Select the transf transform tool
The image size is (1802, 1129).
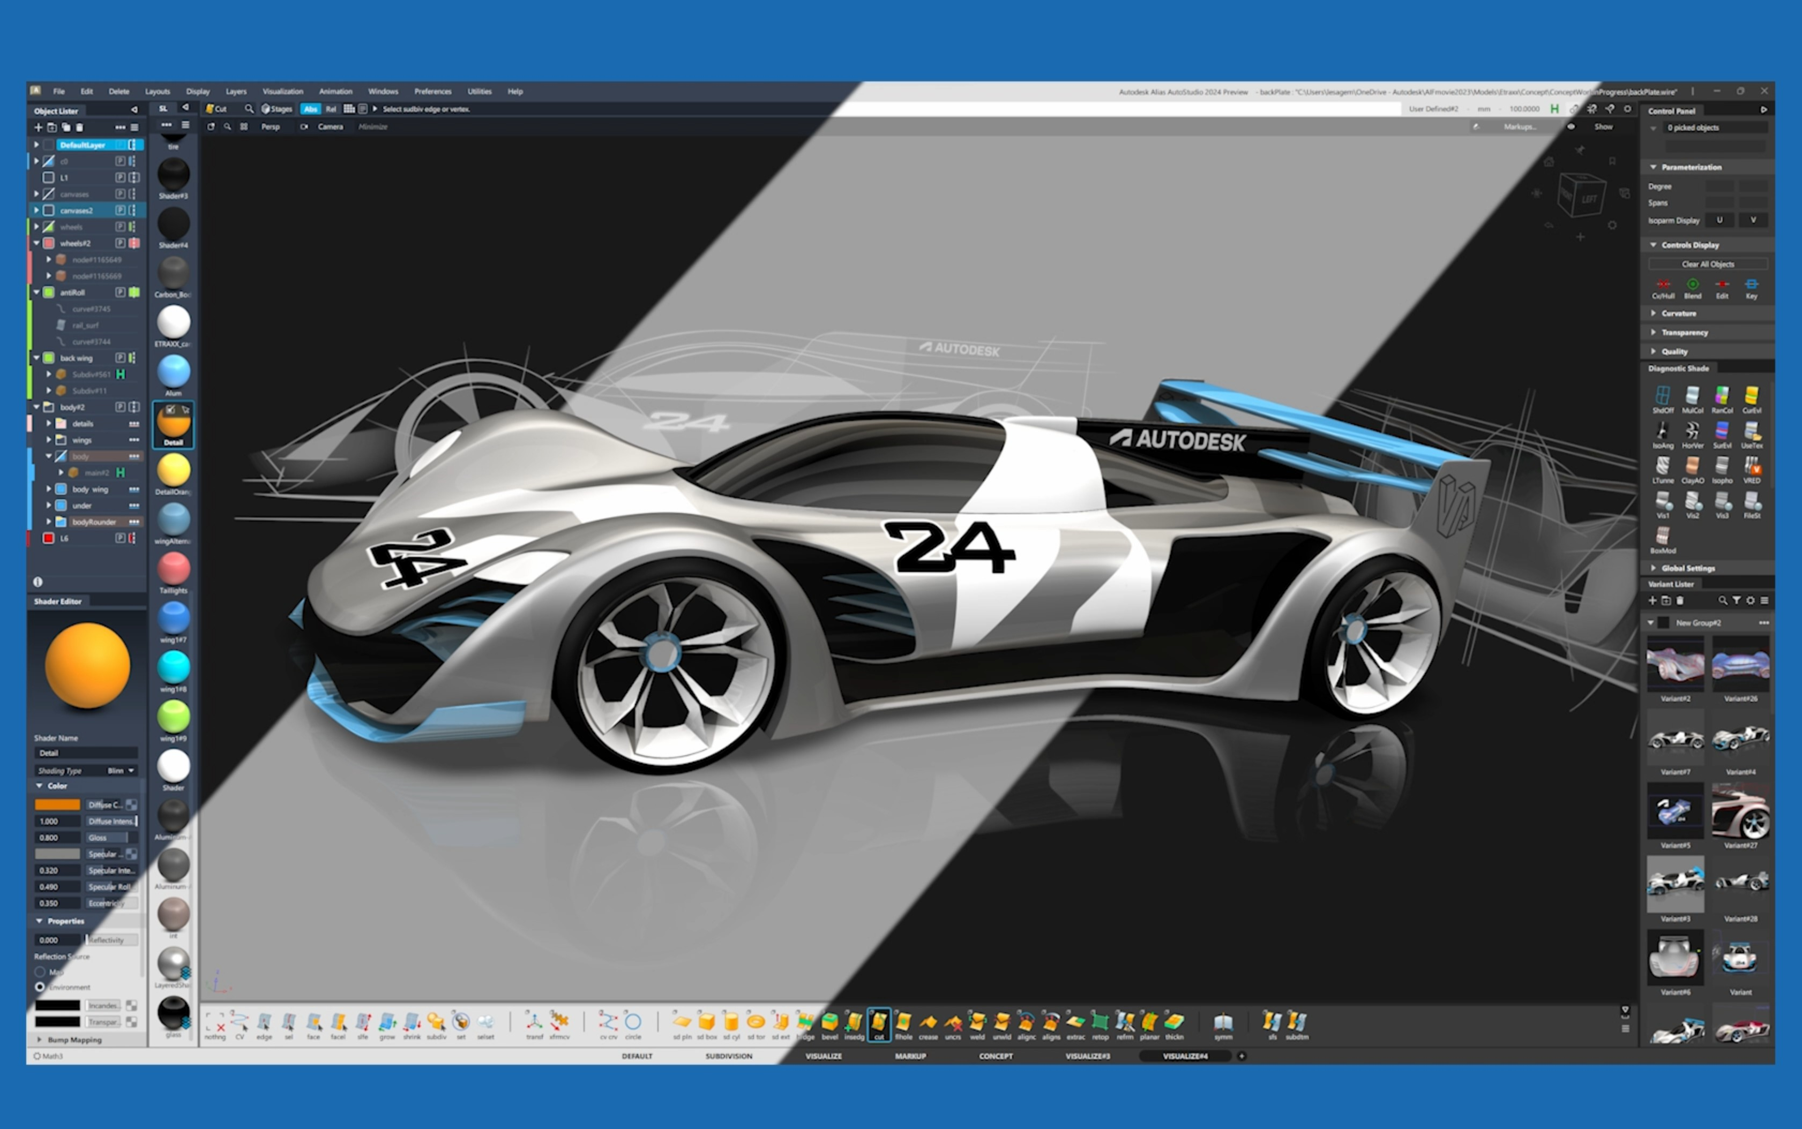(534, 1025)
